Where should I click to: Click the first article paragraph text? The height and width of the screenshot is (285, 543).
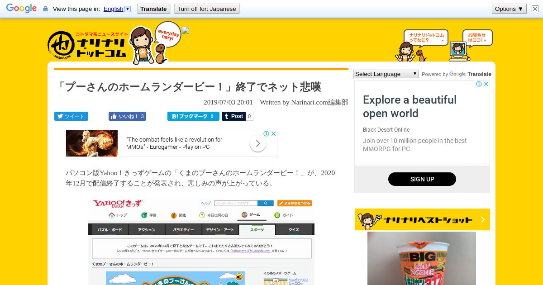point(200,178)
